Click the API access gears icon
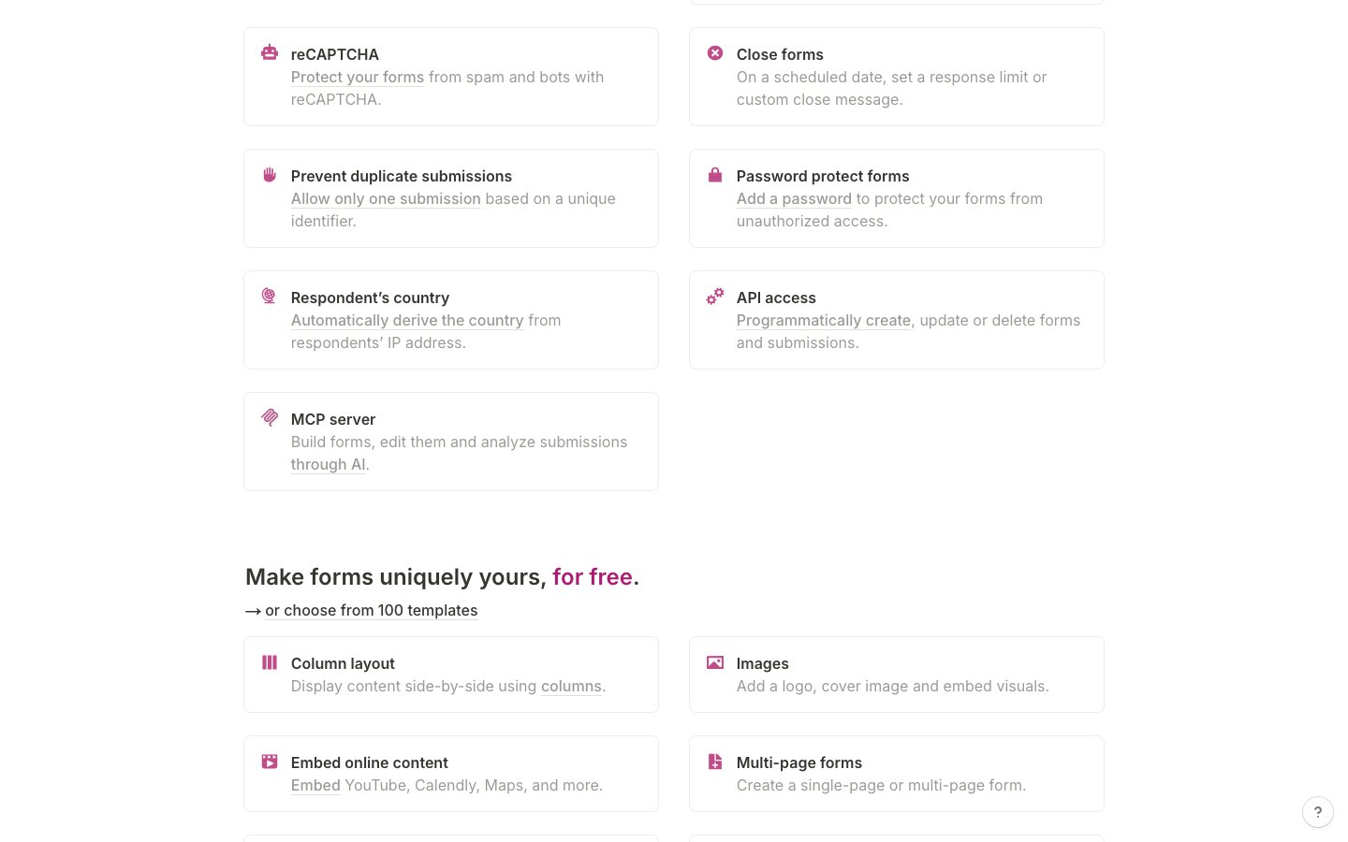This screenshot has height=842, width=1348. point(715,297)
